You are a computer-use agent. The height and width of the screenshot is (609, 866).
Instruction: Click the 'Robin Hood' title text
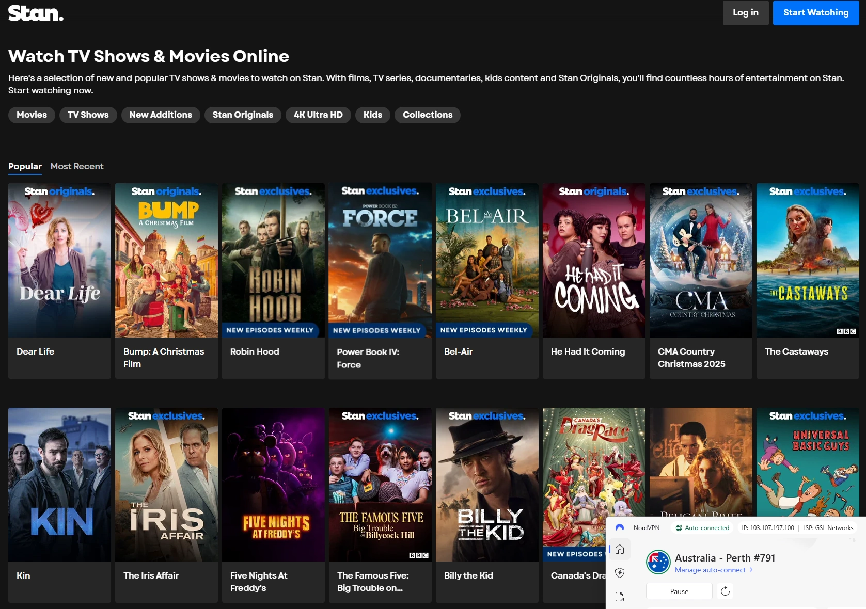point(255,351)
